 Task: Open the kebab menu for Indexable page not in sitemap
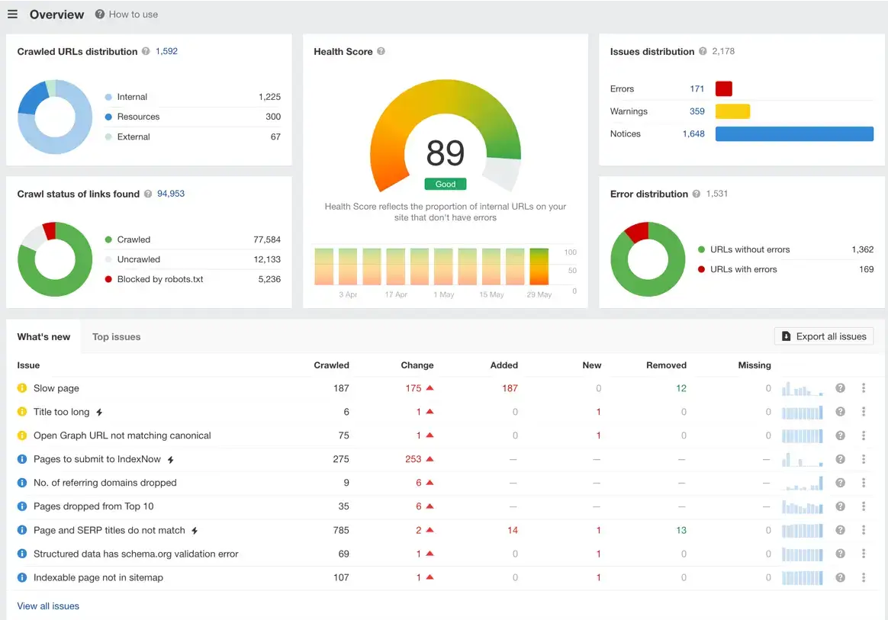coord(863,577)
